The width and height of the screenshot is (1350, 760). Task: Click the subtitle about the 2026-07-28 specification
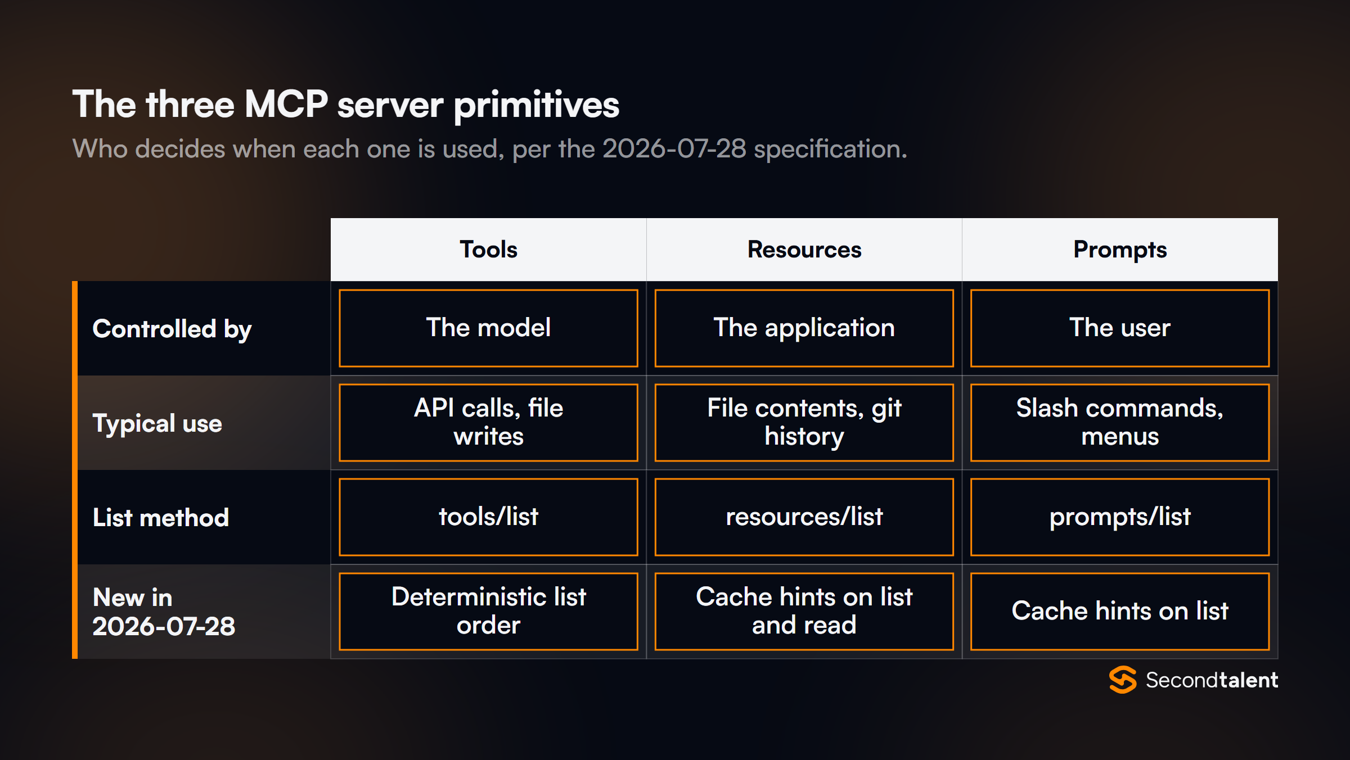pyautogui.click(x=490, y=149)
